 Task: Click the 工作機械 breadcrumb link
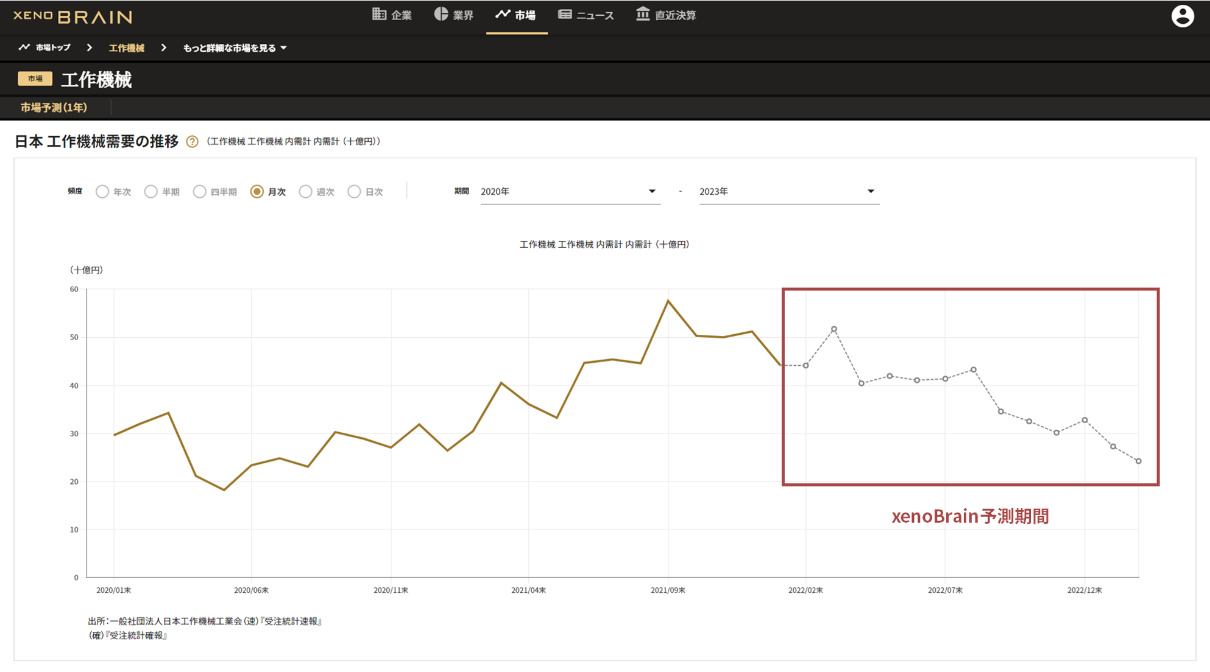pos(127,48)
